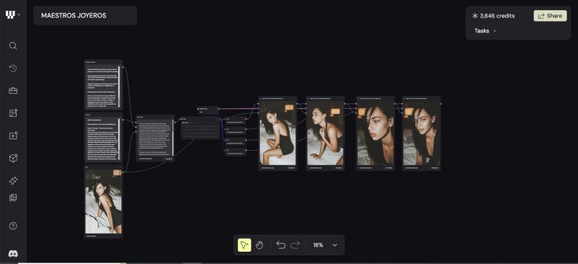Select second output image, side profile kneeling
The image size is (578, 264).
(325, 133)
